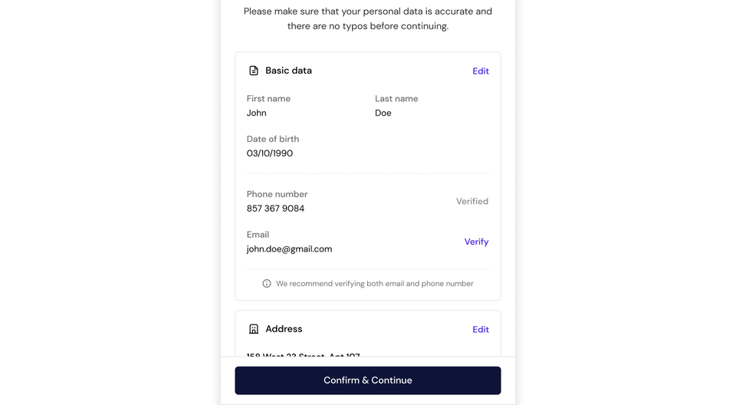Click the info icon beside verification recommendation
Viewport: 736px width, 405px height.
(x=267, y=284)
